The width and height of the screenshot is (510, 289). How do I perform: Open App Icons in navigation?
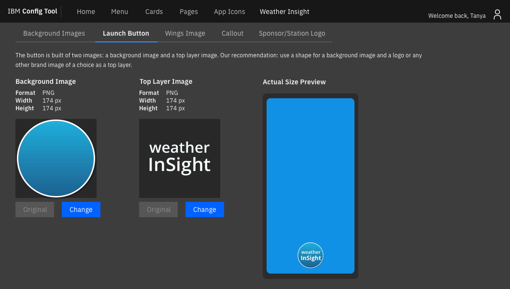pyautogui.click(x=229, y=12)
